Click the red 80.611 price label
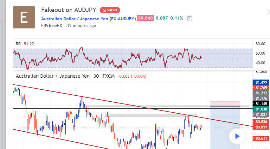270x149 pixels. pos(261,138)
